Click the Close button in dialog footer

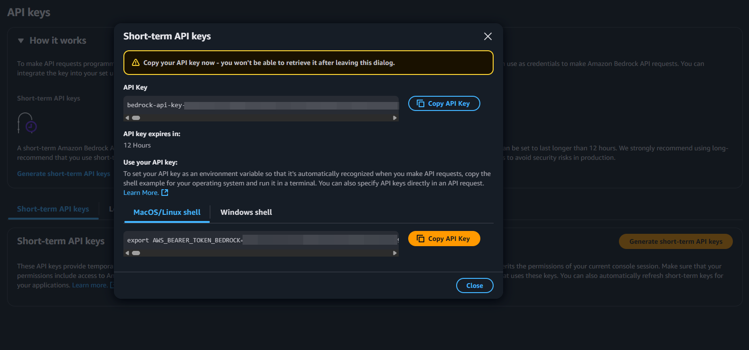tap(475, 286)
